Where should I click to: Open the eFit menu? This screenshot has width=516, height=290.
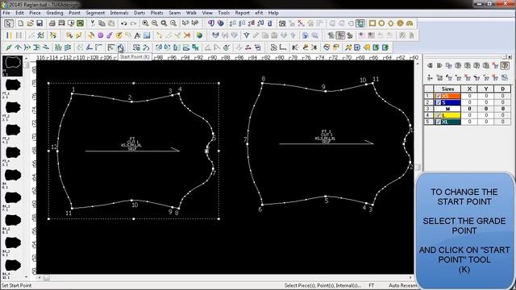tap(259, 13)
